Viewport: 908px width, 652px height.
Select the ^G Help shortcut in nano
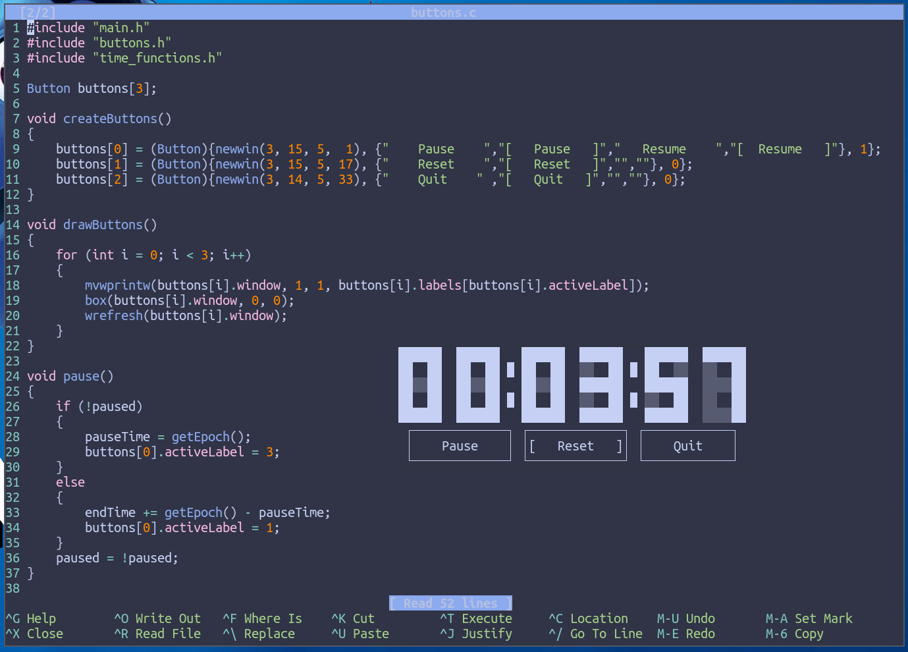click(31, 618)
